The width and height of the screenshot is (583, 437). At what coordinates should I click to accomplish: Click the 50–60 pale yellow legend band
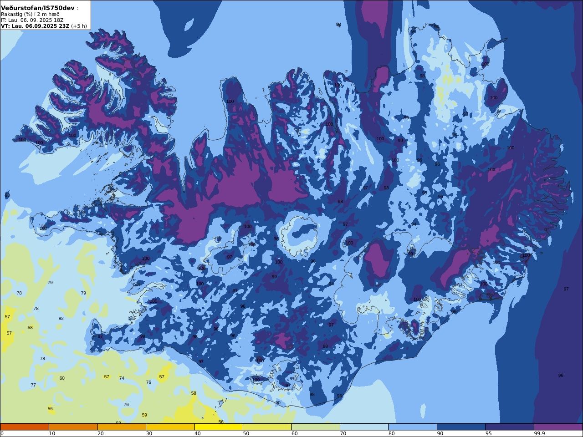(267, 427)
